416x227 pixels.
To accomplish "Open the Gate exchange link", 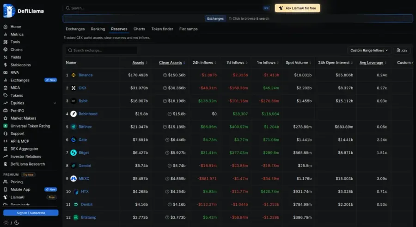I will tap(83, 140).
